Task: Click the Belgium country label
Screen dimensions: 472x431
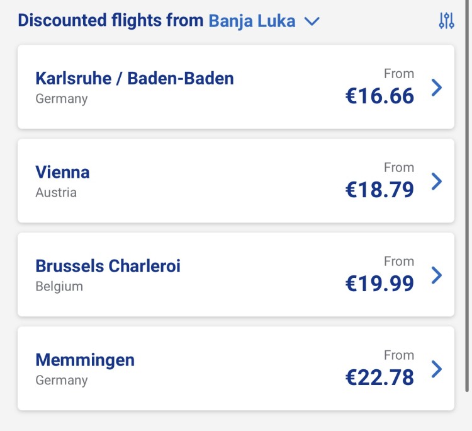Action: coord(59,286)
